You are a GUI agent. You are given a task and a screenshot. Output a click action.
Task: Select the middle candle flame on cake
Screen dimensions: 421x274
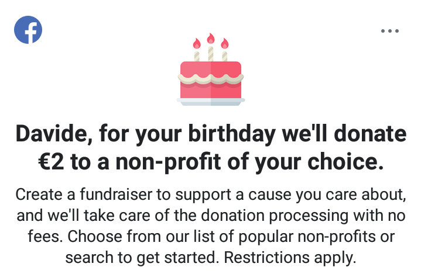tap(211, 39)
